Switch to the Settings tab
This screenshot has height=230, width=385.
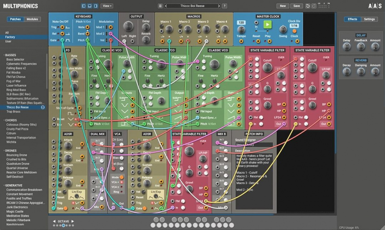369,19
